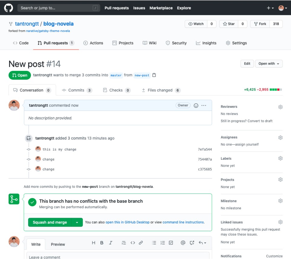Watch the blog-novela repository

click(x=196, y=24)
